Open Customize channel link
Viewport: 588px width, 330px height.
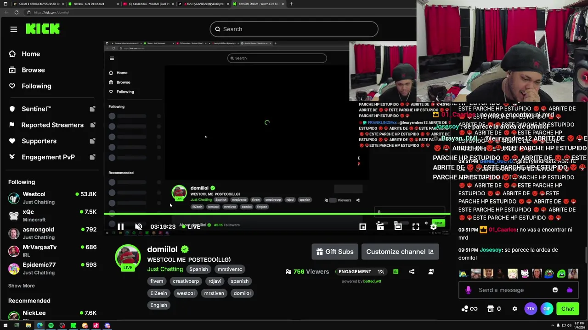click(x=400, y=252)
